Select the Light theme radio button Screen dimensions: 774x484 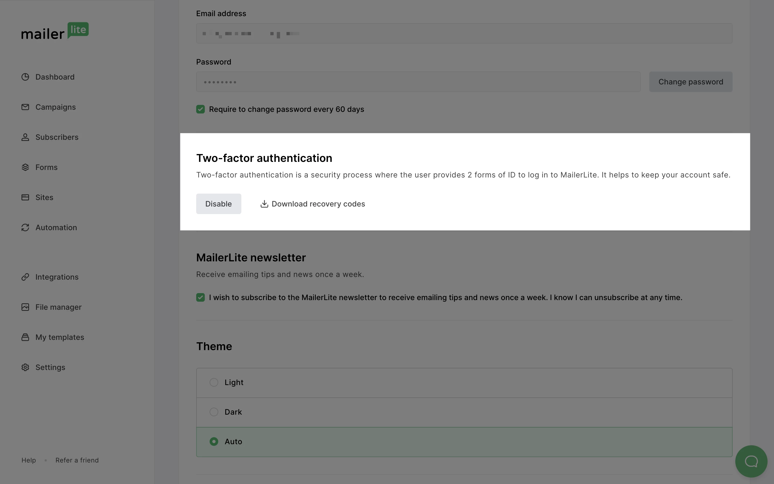[214, 383]
